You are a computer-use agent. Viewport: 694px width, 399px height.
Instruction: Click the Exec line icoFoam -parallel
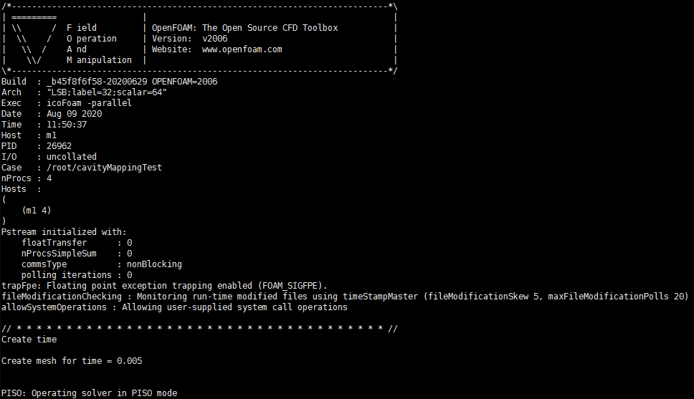(89, 103)
